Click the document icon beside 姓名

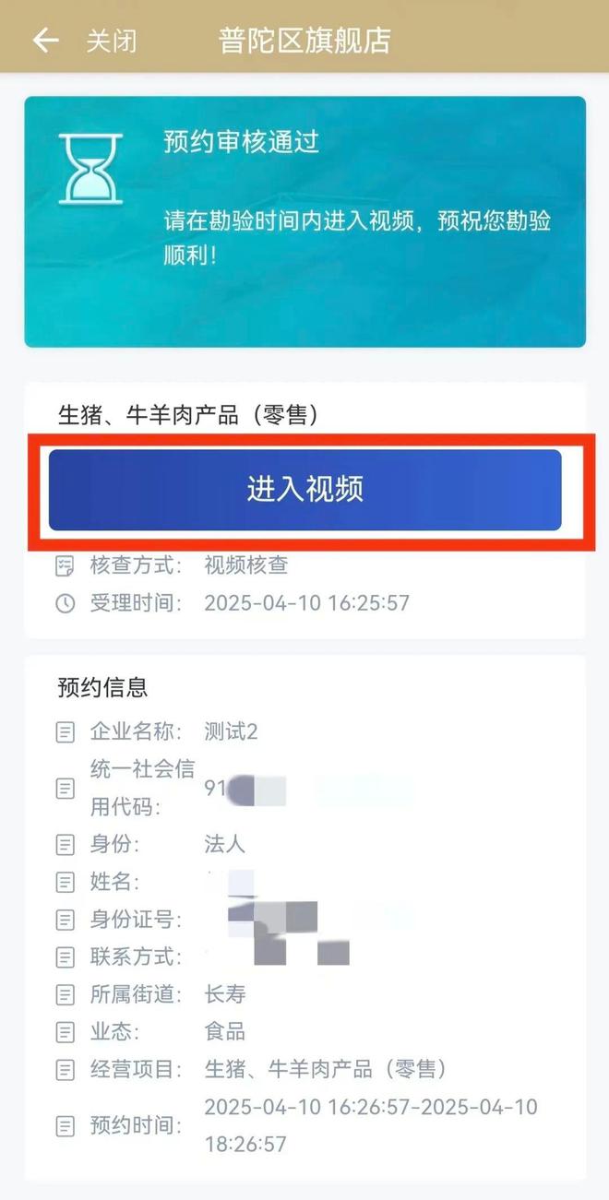click(65, 883)
